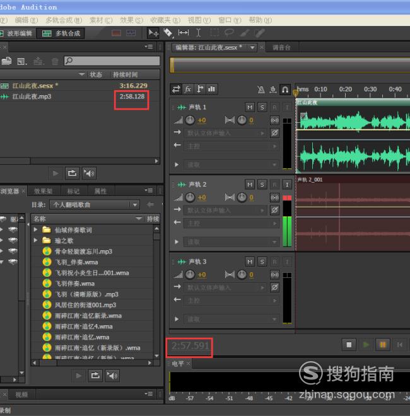This screenshot has height=416, width=410.
Task: Adjust the 声轨 3 volume knob
Action: tap(190, 275)
